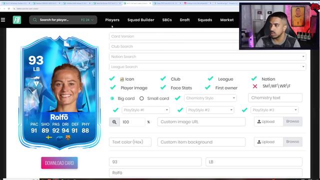The height and width of the screenshot is (180, 320).
Task: Click the Icon badge image beside Icon label
Action: tap(122, 79)
